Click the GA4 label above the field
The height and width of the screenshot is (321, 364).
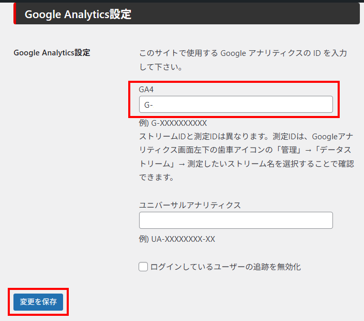(x=146, y=90)
